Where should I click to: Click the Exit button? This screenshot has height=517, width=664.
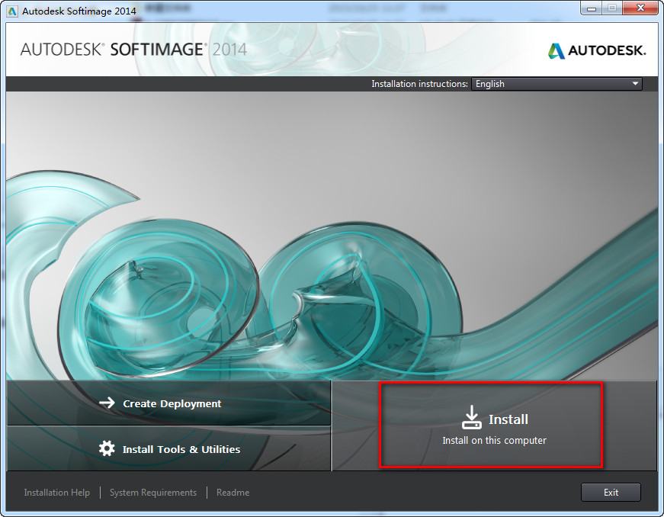point(611,493)
